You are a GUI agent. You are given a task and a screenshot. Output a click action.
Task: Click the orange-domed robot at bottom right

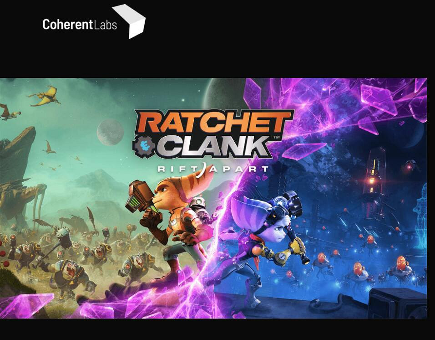tap(401, 268)
